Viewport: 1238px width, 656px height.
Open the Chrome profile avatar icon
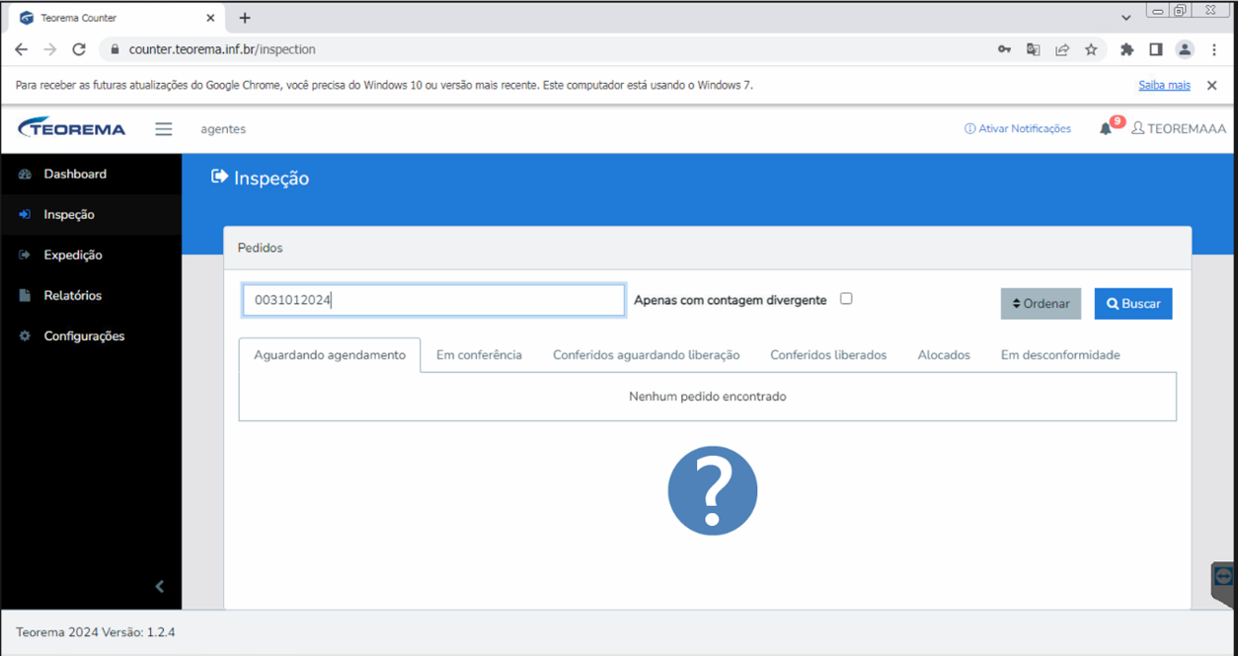click(1185, 49)
